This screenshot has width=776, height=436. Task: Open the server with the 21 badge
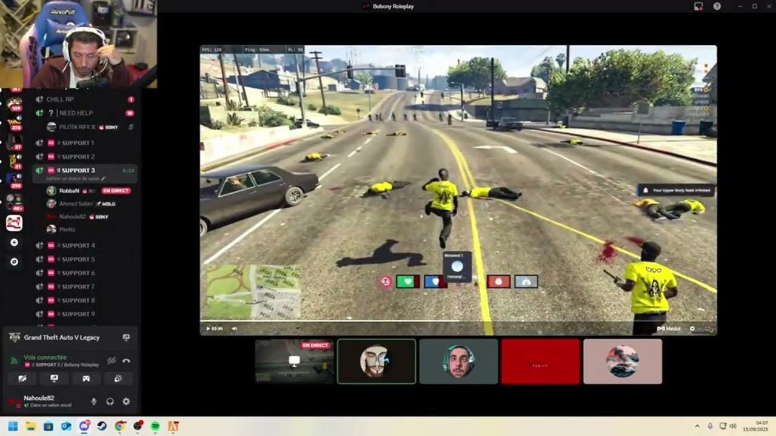click(15, 161)
